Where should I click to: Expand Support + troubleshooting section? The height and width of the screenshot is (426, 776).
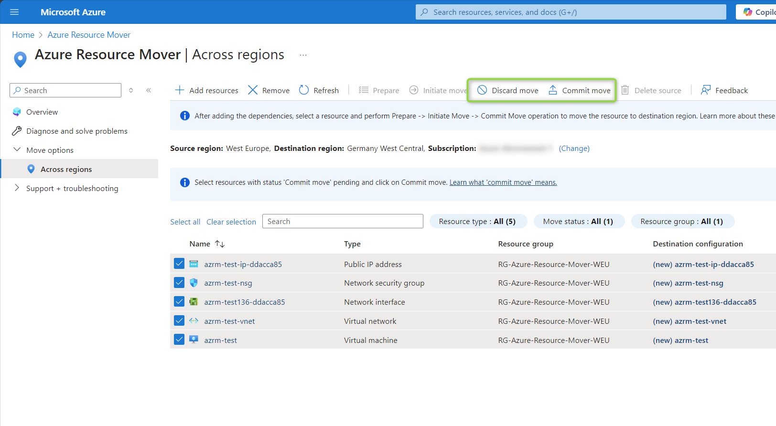tap(17, 188)
